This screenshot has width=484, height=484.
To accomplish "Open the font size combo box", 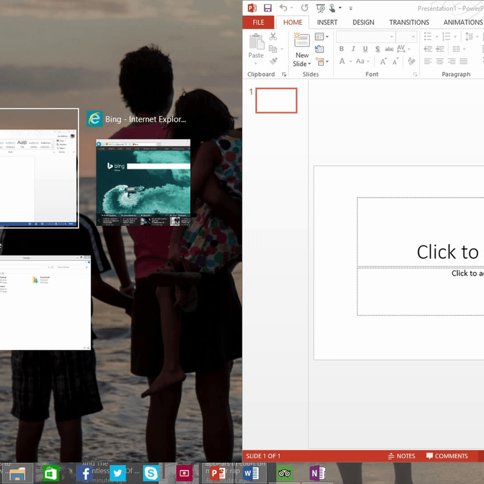I will (406, 37).
